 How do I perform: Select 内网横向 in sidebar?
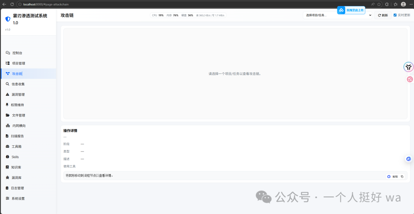pyautogui.click(x=28, y=126)
